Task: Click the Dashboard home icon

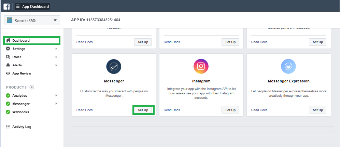Action: click(8, 40)
